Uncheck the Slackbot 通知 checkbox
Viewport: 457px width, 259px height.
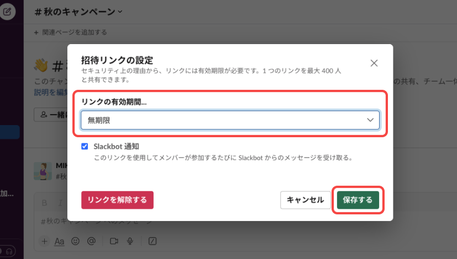pos(85,147)
